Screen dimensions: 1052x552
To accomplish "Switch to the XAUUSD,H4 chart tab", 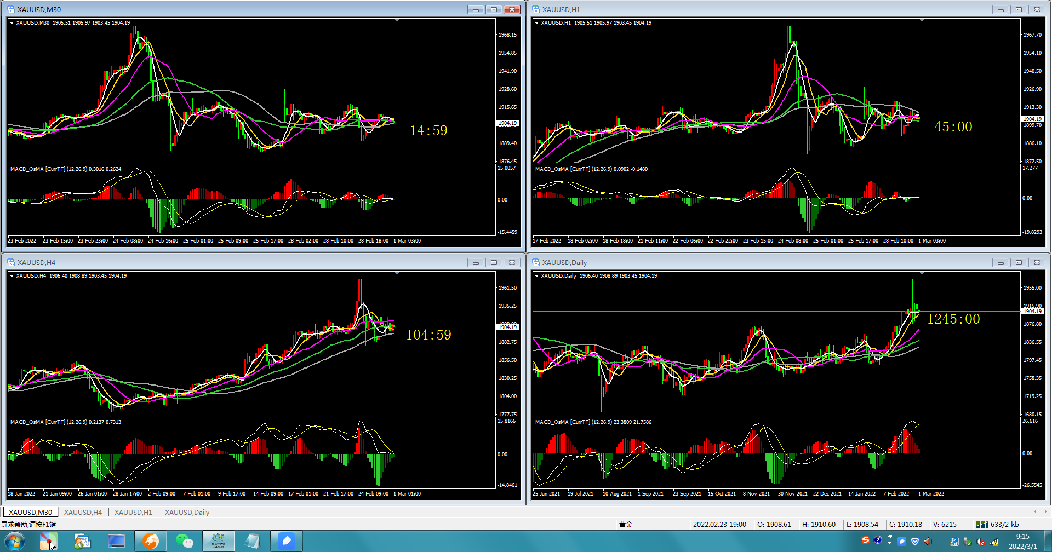I will 83,512.
